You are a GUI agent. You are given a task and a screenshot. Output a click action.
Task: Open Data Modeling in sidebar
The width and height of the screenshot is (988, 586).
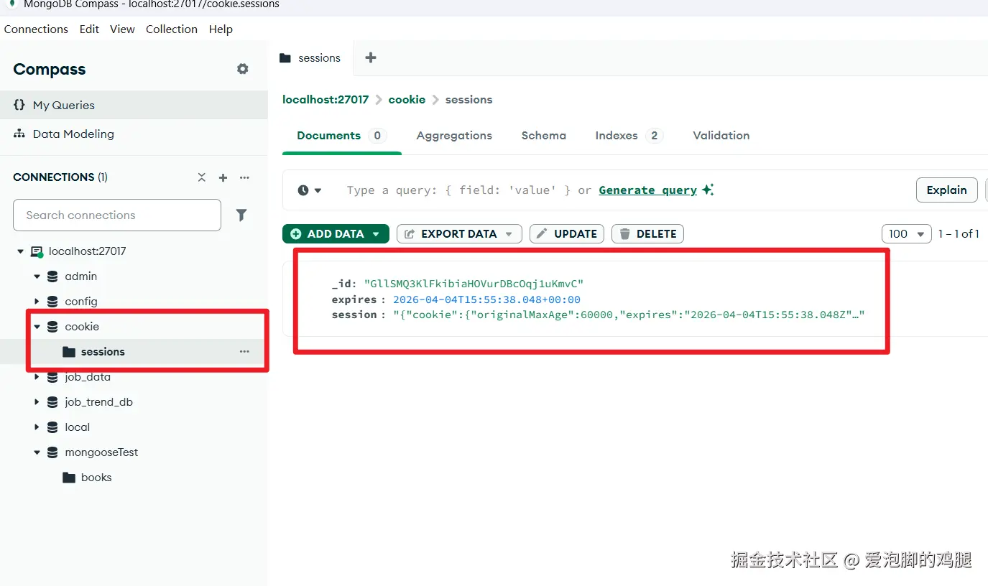[x=134, y=134]
